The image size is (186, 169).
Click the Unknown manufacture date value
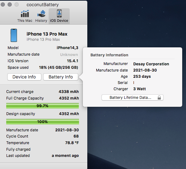pyautogui.click(x=69, y=55)
